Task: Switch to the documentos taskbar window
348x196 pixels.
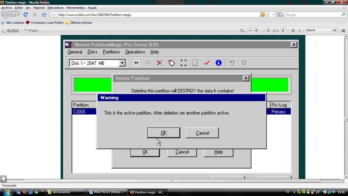Action: tap(66, 192)
